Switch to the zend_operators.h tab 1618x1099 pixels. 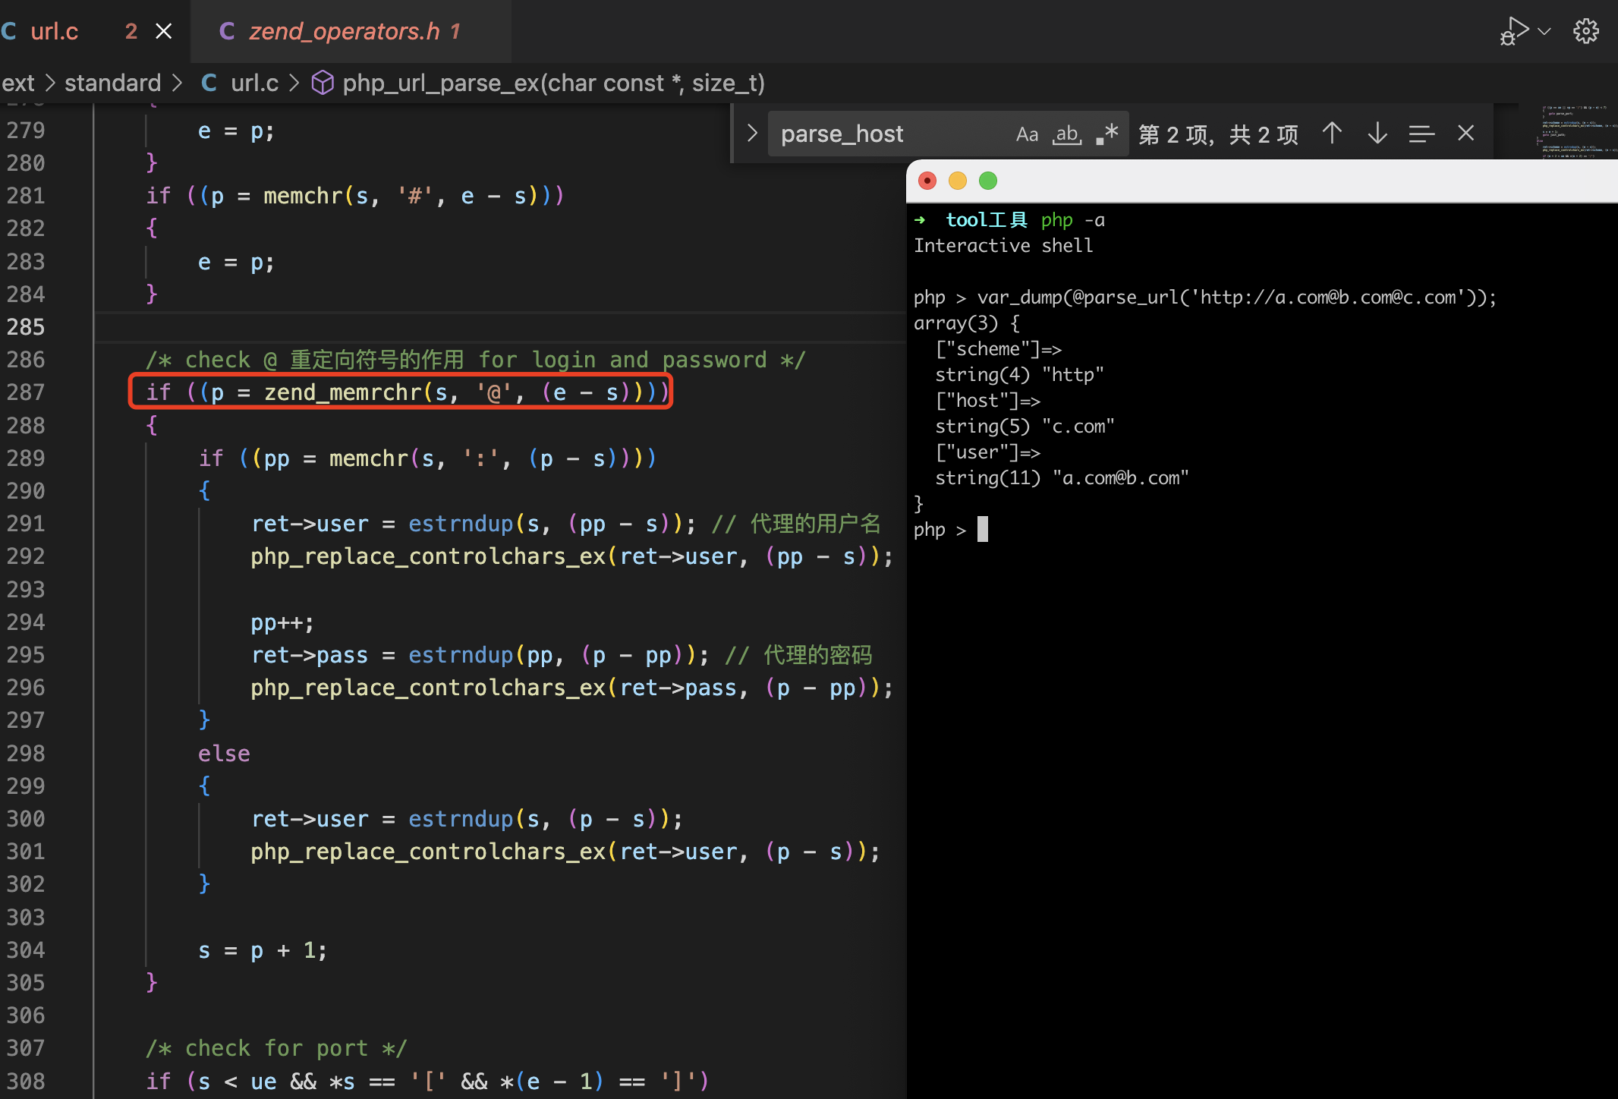pos(344,31)
